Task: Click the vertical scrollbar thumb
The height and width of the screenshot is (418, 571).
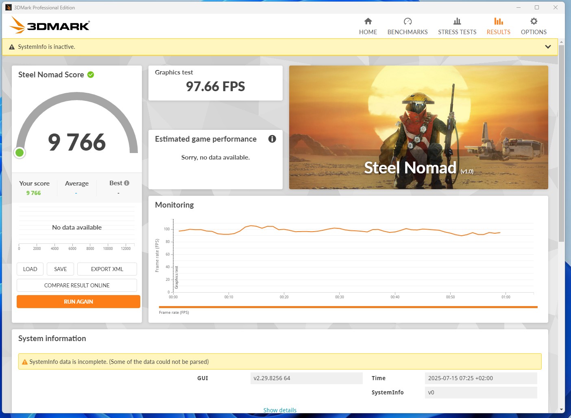Action: [561, 143]
